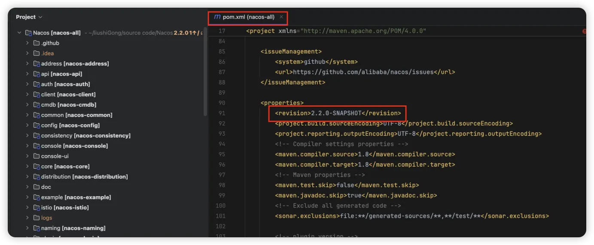The width and height of the screenshot is (594, 245).
Task: Click the nacos-core module folder icon
Action: click(x=37, y=167)
